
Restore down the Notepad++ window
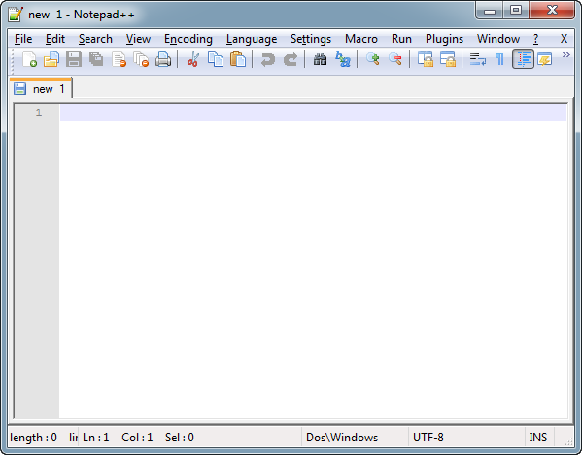click(x=516, y=11)
